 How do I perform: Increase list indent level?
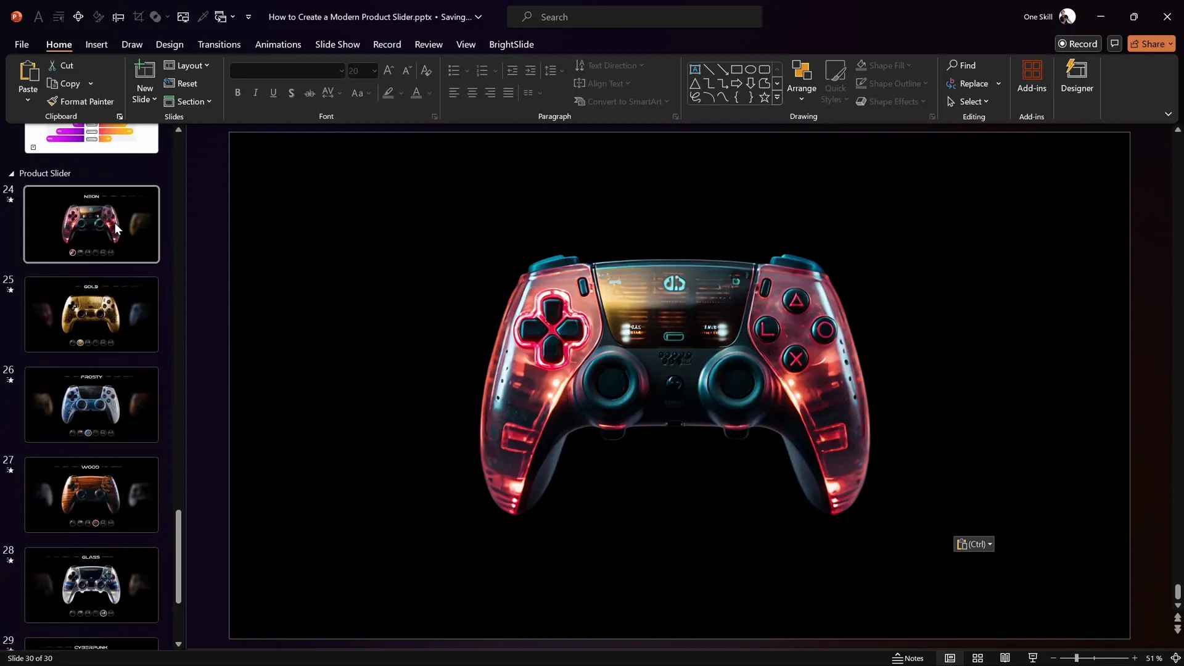(x=530, y=70)
